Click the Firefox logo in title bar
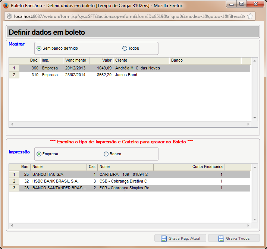 pyautogui.click(x=6, y=6)
